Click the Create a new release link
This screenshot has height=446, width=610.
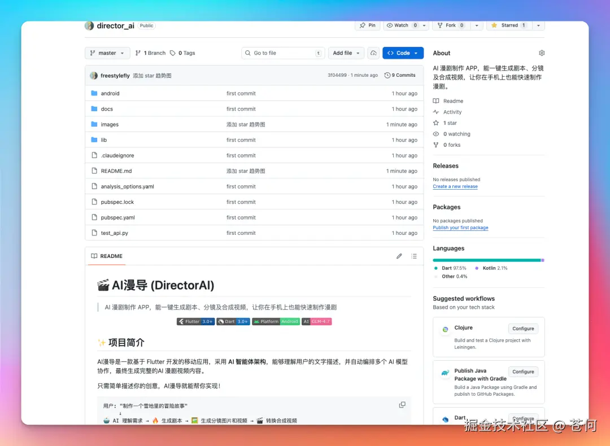pyautogui.click(x=455, y=186)
